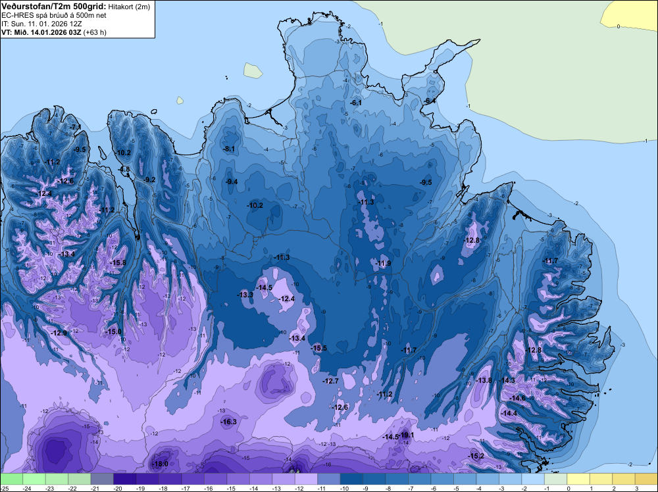658x492 pixels.
Task: Select the -6.1 temperature value
Action: coord(356,103)
